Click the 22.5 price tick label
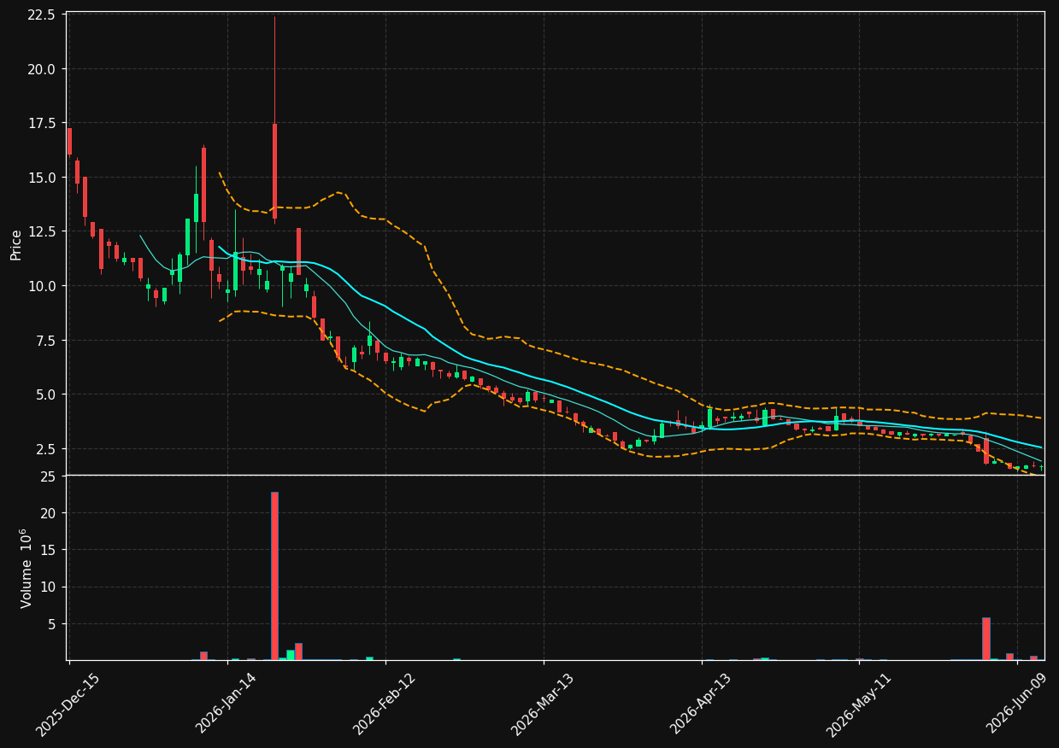 pyautogui.click(x=42, y=15)
